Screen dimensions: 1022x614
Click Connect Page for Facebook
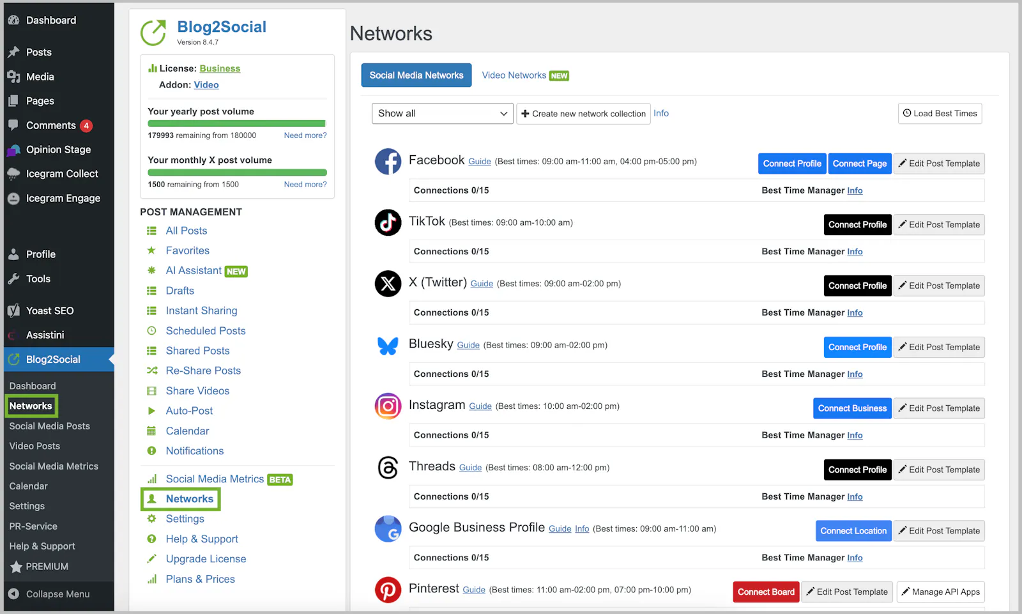860,164
